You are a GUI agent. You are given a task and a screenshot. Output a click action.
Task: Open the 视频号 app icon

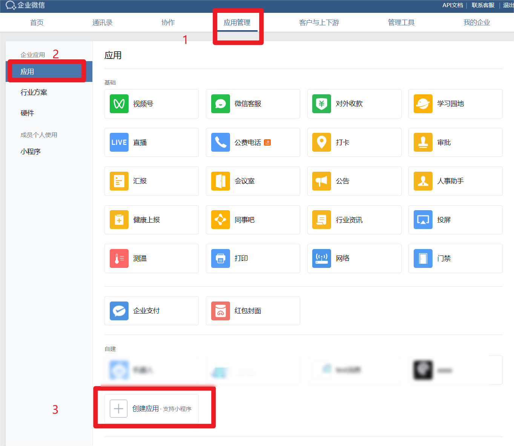click(x=119, y=104)
